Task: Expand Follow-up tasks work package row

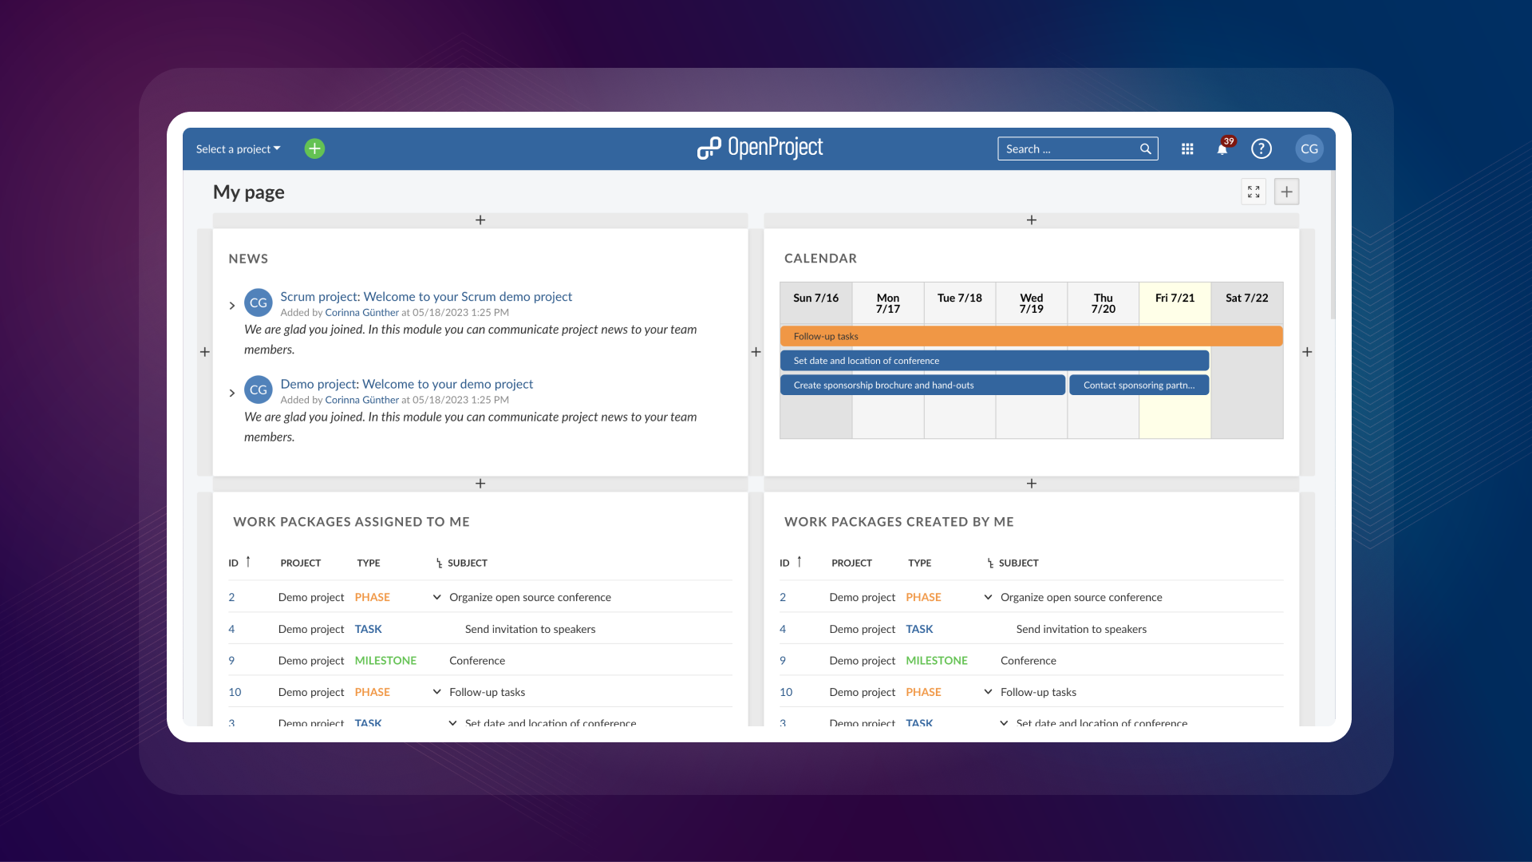Action: click(x=436, y=691)
